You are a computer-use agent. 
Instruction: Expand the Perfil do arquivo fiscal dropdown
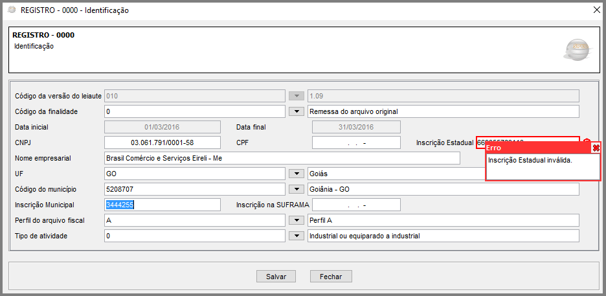pyautogui.click(x=296, y=220)
